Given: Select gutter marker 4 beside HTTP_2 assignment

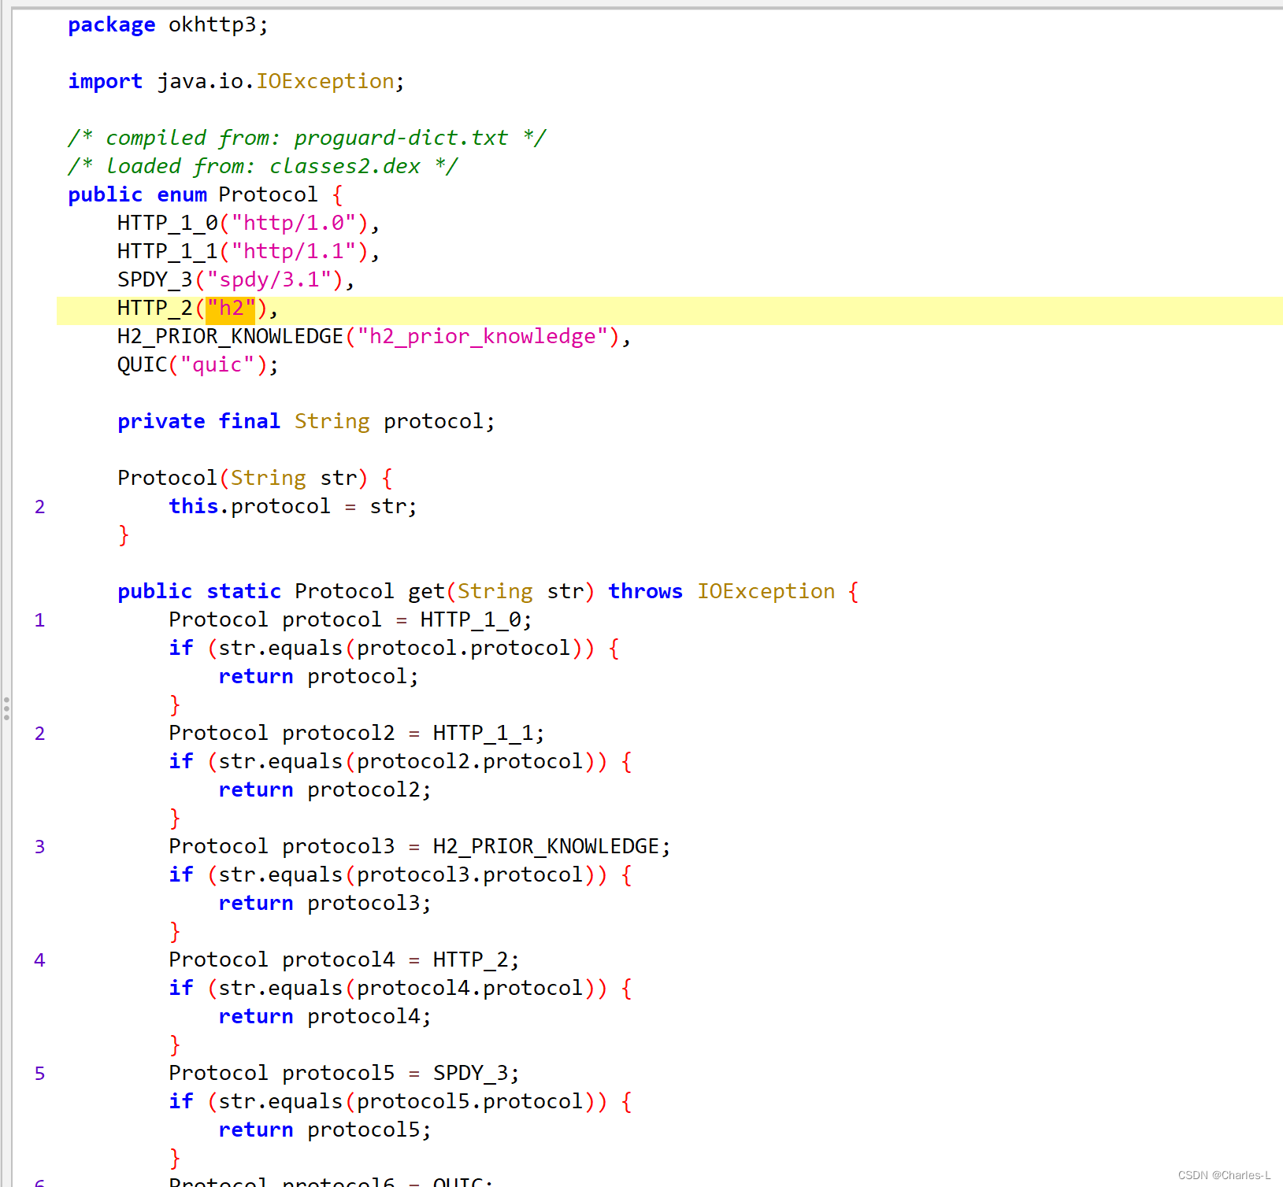Looking at the screenshot, I should point(39,960).
